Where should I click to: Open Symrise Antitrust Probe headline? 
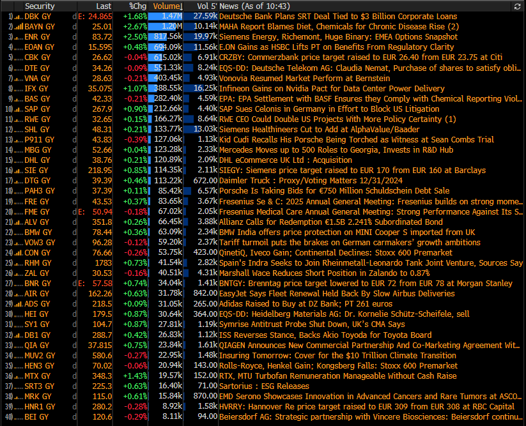coord(312,324)
